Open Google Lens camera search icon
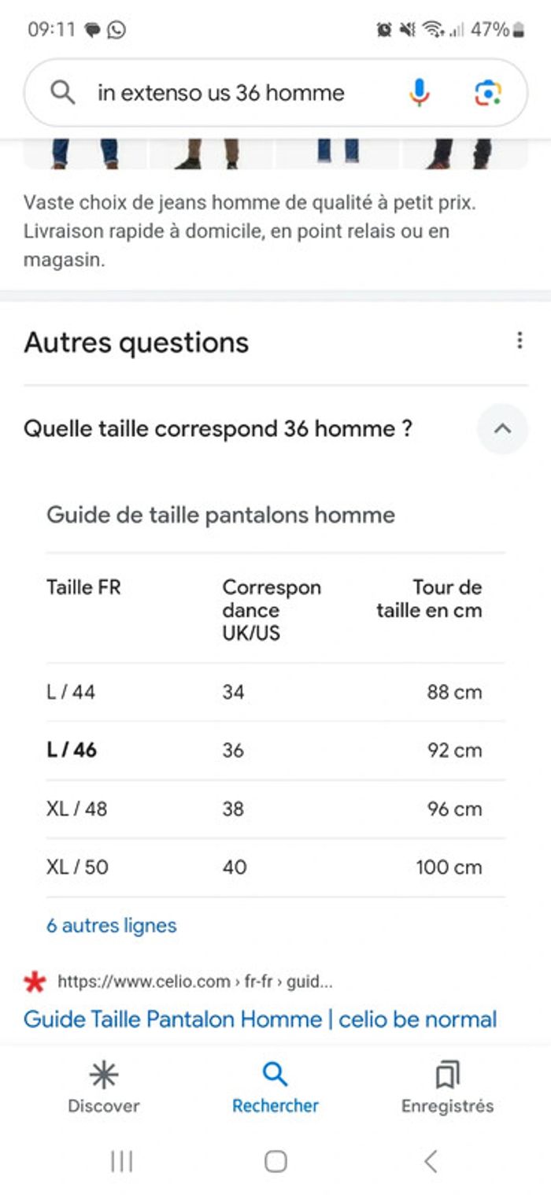This screenshot has width=551, height=1195. [488, 93]
